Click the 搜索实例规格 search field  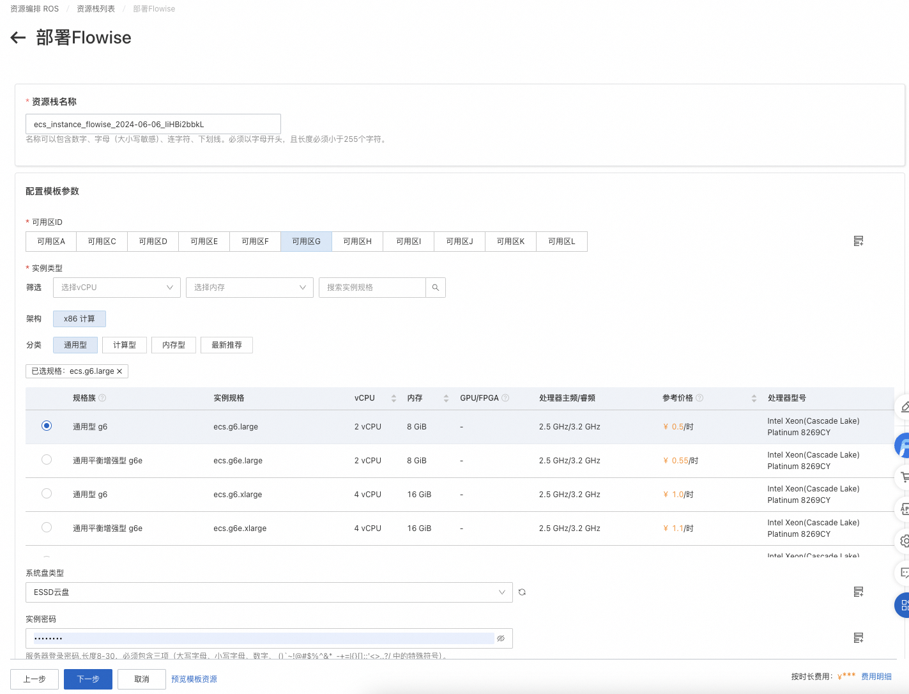372,288
